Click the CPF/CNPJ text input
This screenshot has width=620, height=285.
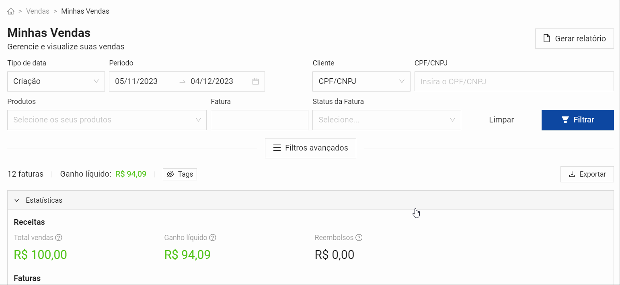click(514, 81)
